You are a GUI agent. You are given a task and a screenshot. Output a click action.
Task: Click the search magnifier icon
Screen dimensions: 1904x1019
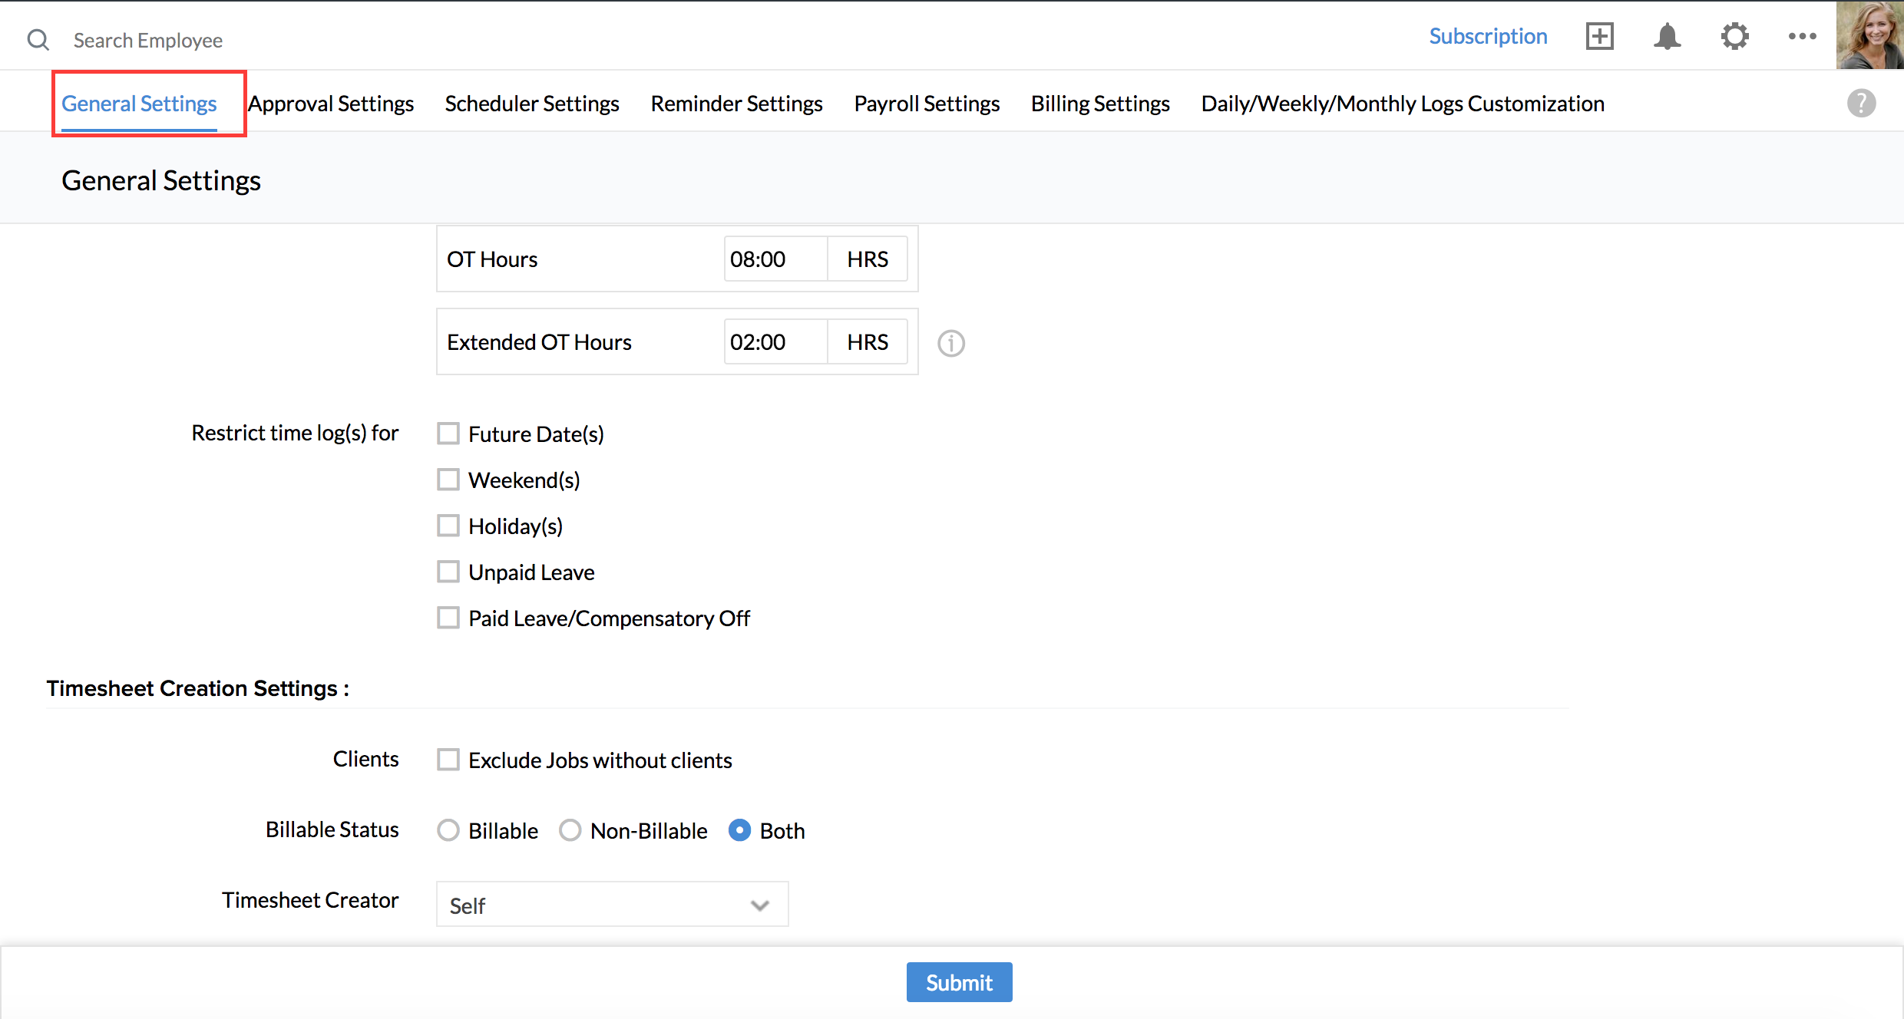(x=38, y=40)
